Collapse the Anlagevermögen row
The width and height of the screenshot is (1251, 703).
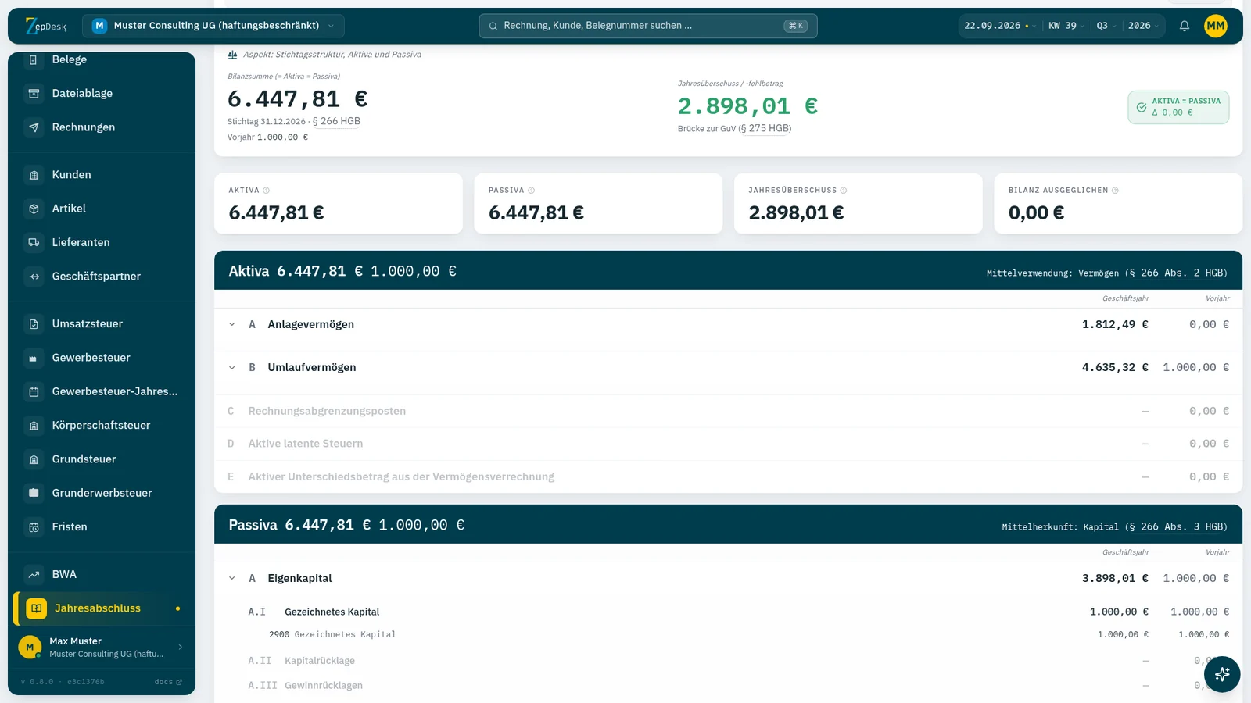coord(232,325)
